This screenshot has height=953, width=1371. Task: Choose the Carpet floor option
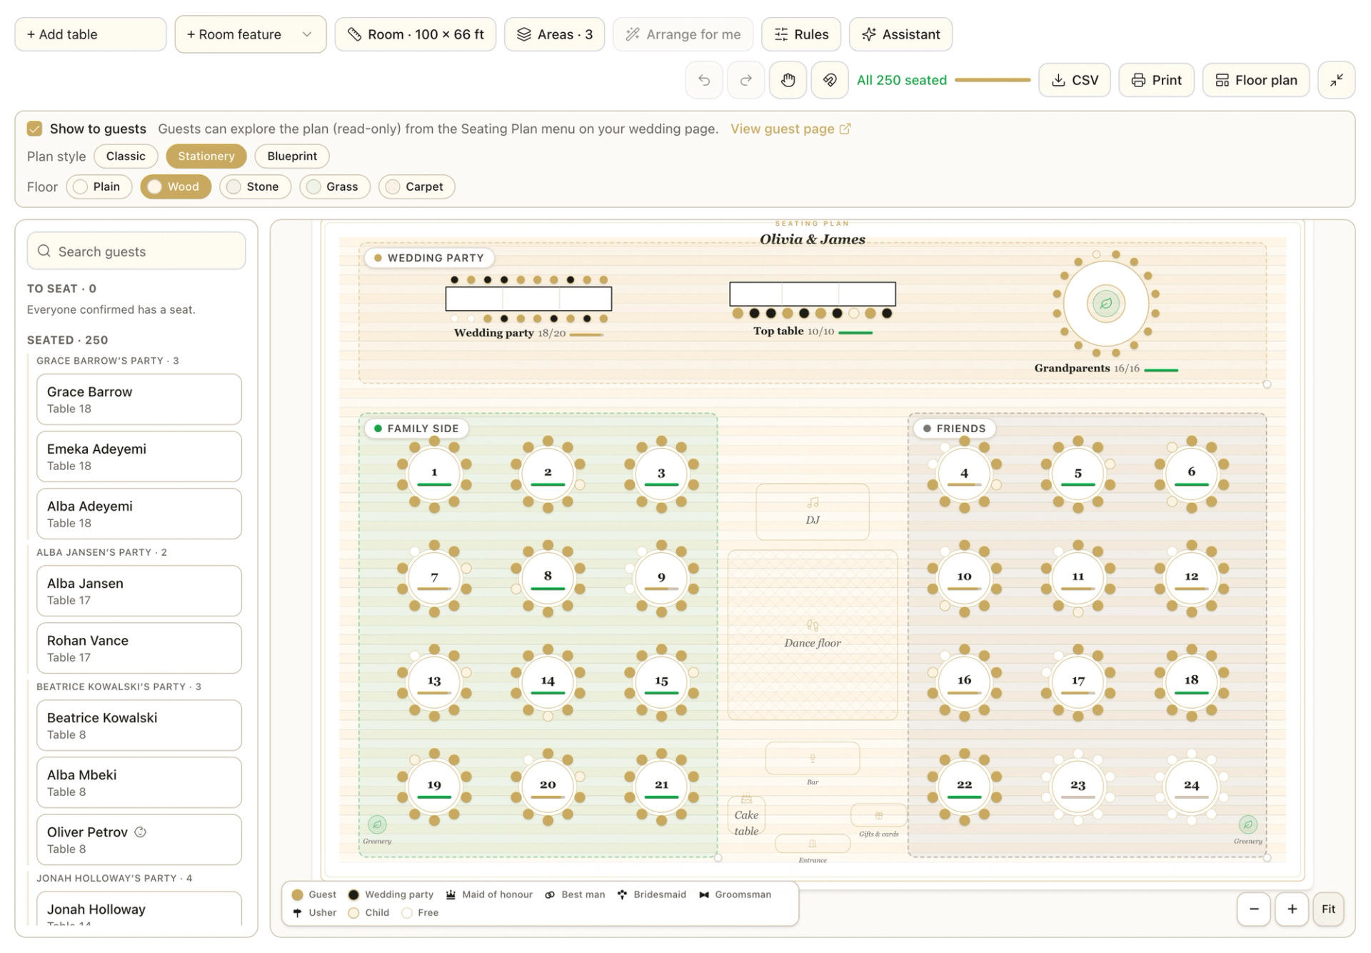(416, 186)
